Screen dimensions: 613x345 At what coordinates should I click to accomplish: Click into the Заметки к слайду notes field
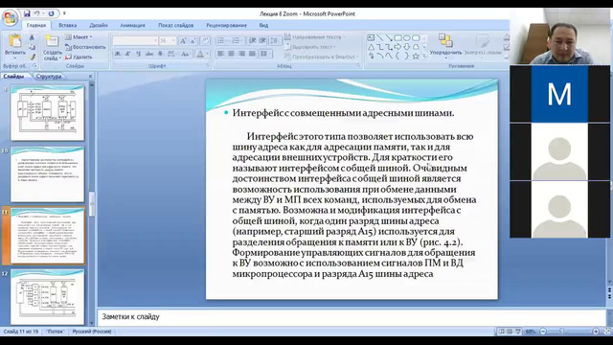coord(352,317)
